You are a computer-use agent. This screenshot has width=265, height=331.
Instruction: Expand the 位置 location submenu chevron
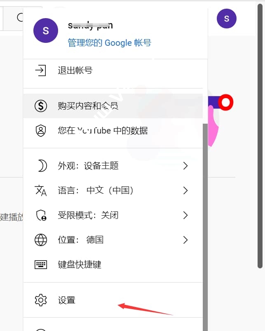coord(185,240)
